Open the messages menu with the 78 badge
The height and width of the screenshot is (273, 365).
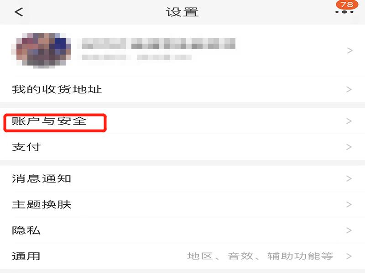[x=345, y=7]
